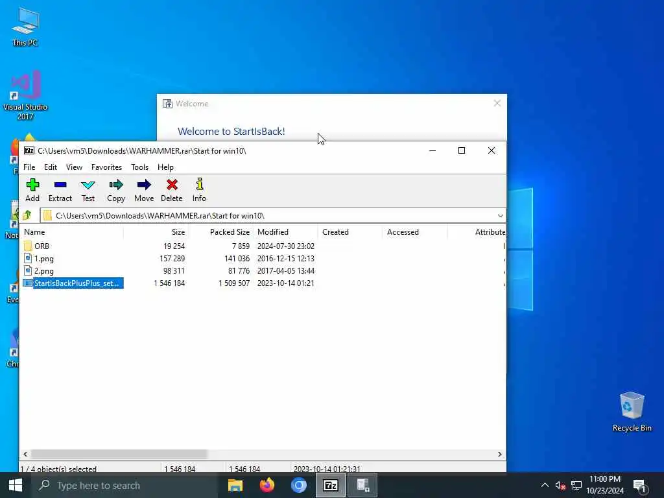Click the network tray icon
664x498 pixels.
576,485
